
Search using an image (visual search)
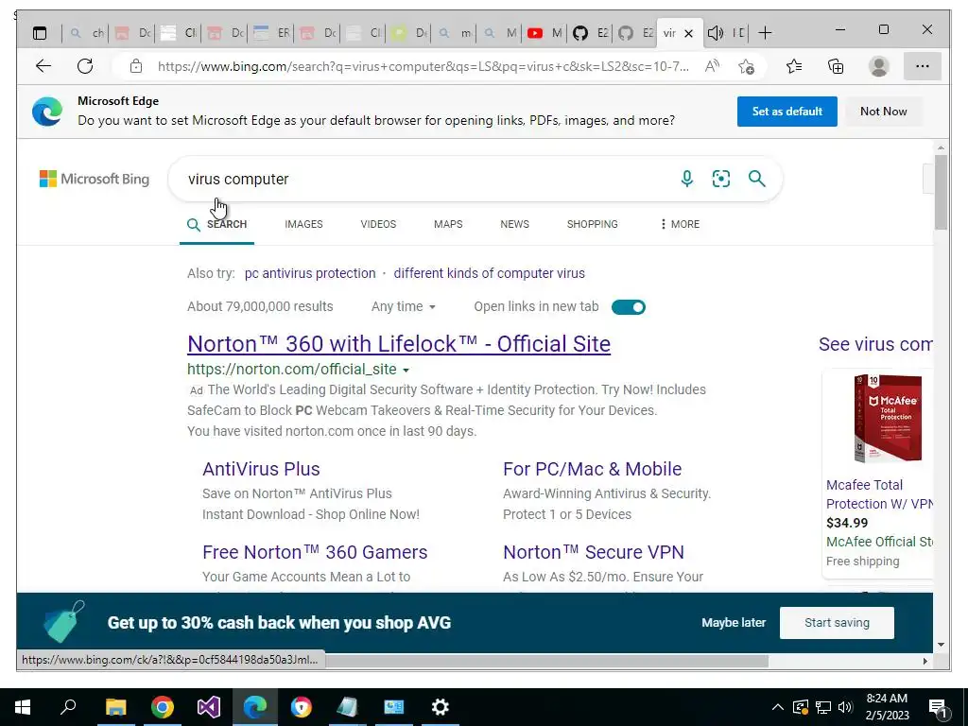(721, 179)
